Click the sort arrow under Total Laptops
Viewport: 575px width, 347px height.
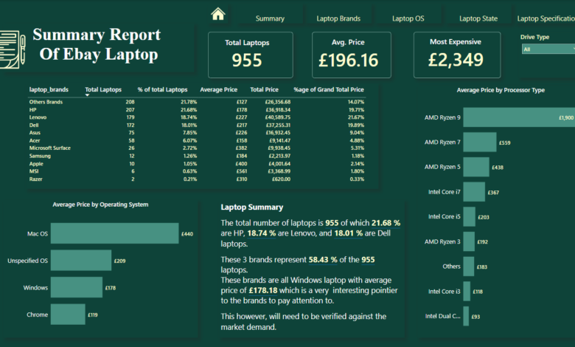pos(87,95)
